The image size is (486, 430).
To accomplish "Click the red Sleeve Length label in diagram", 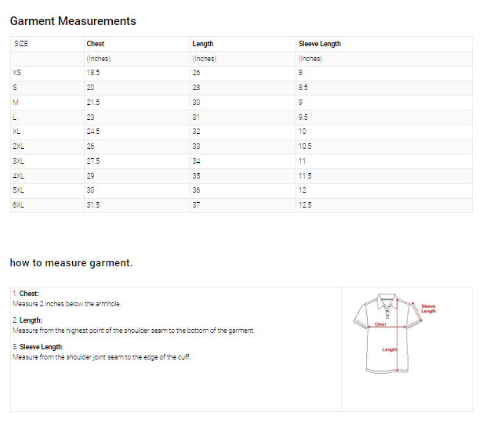I will tap(428, 309).
